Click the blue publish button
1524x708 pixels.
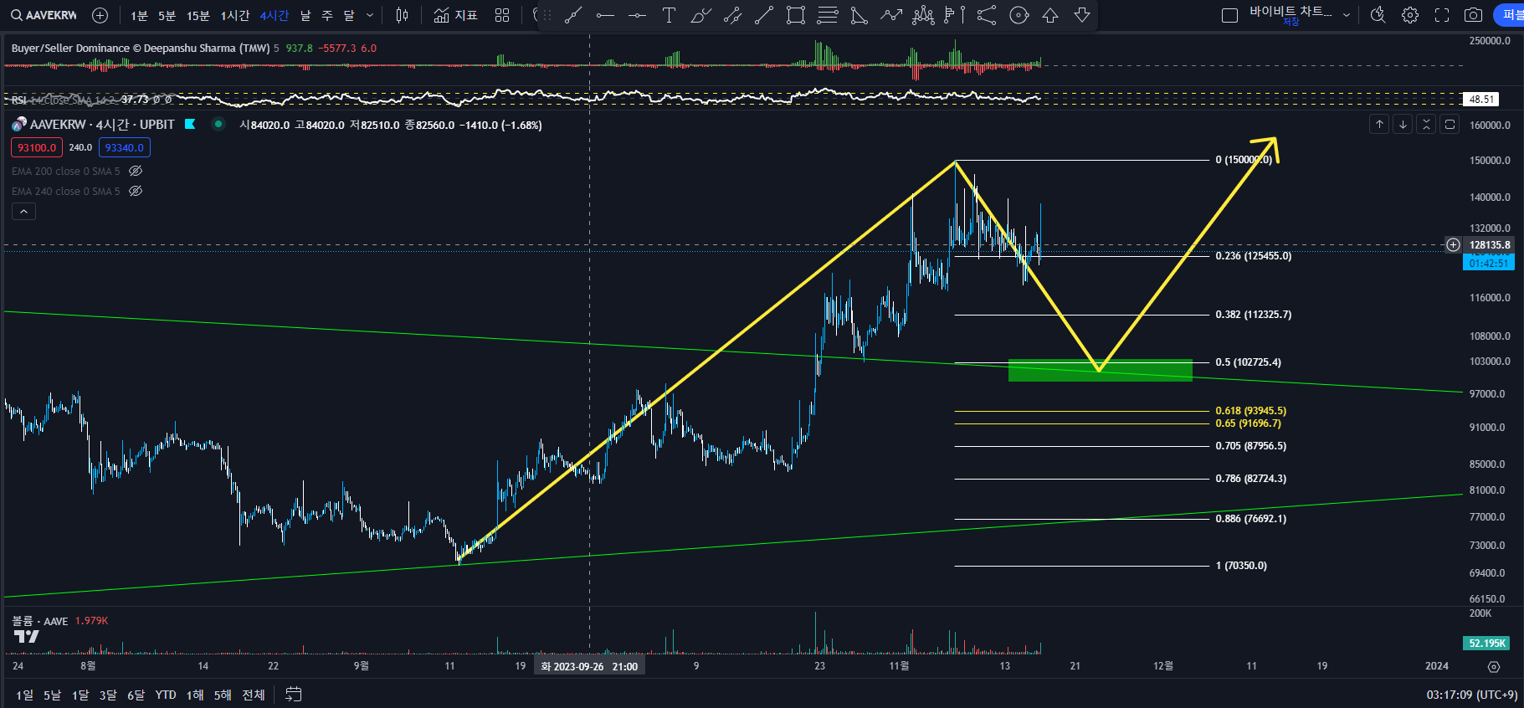click(x=1510, y=15)
